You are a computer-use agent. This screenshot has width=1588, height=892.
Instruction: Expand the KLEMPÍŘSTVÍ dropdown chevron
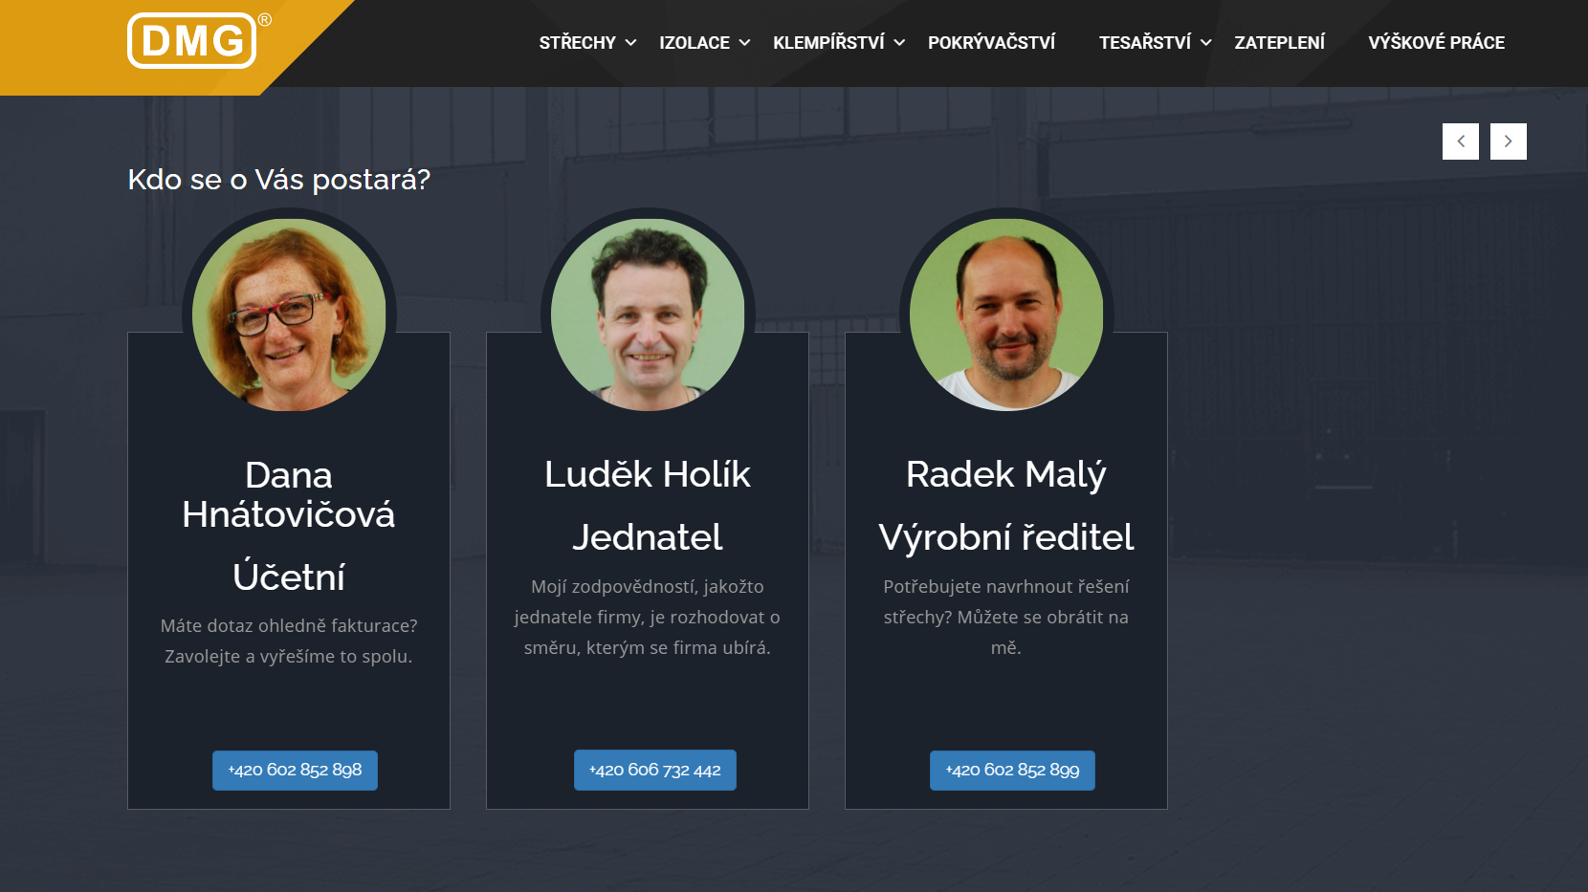tap(899, 43)
